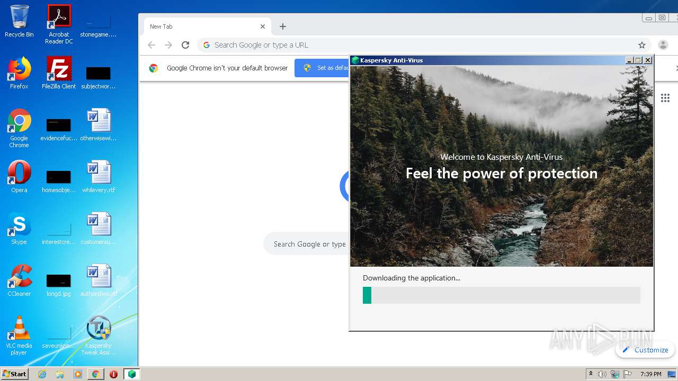
Task: Open a new tab with plus button
Action: [283, 26]
